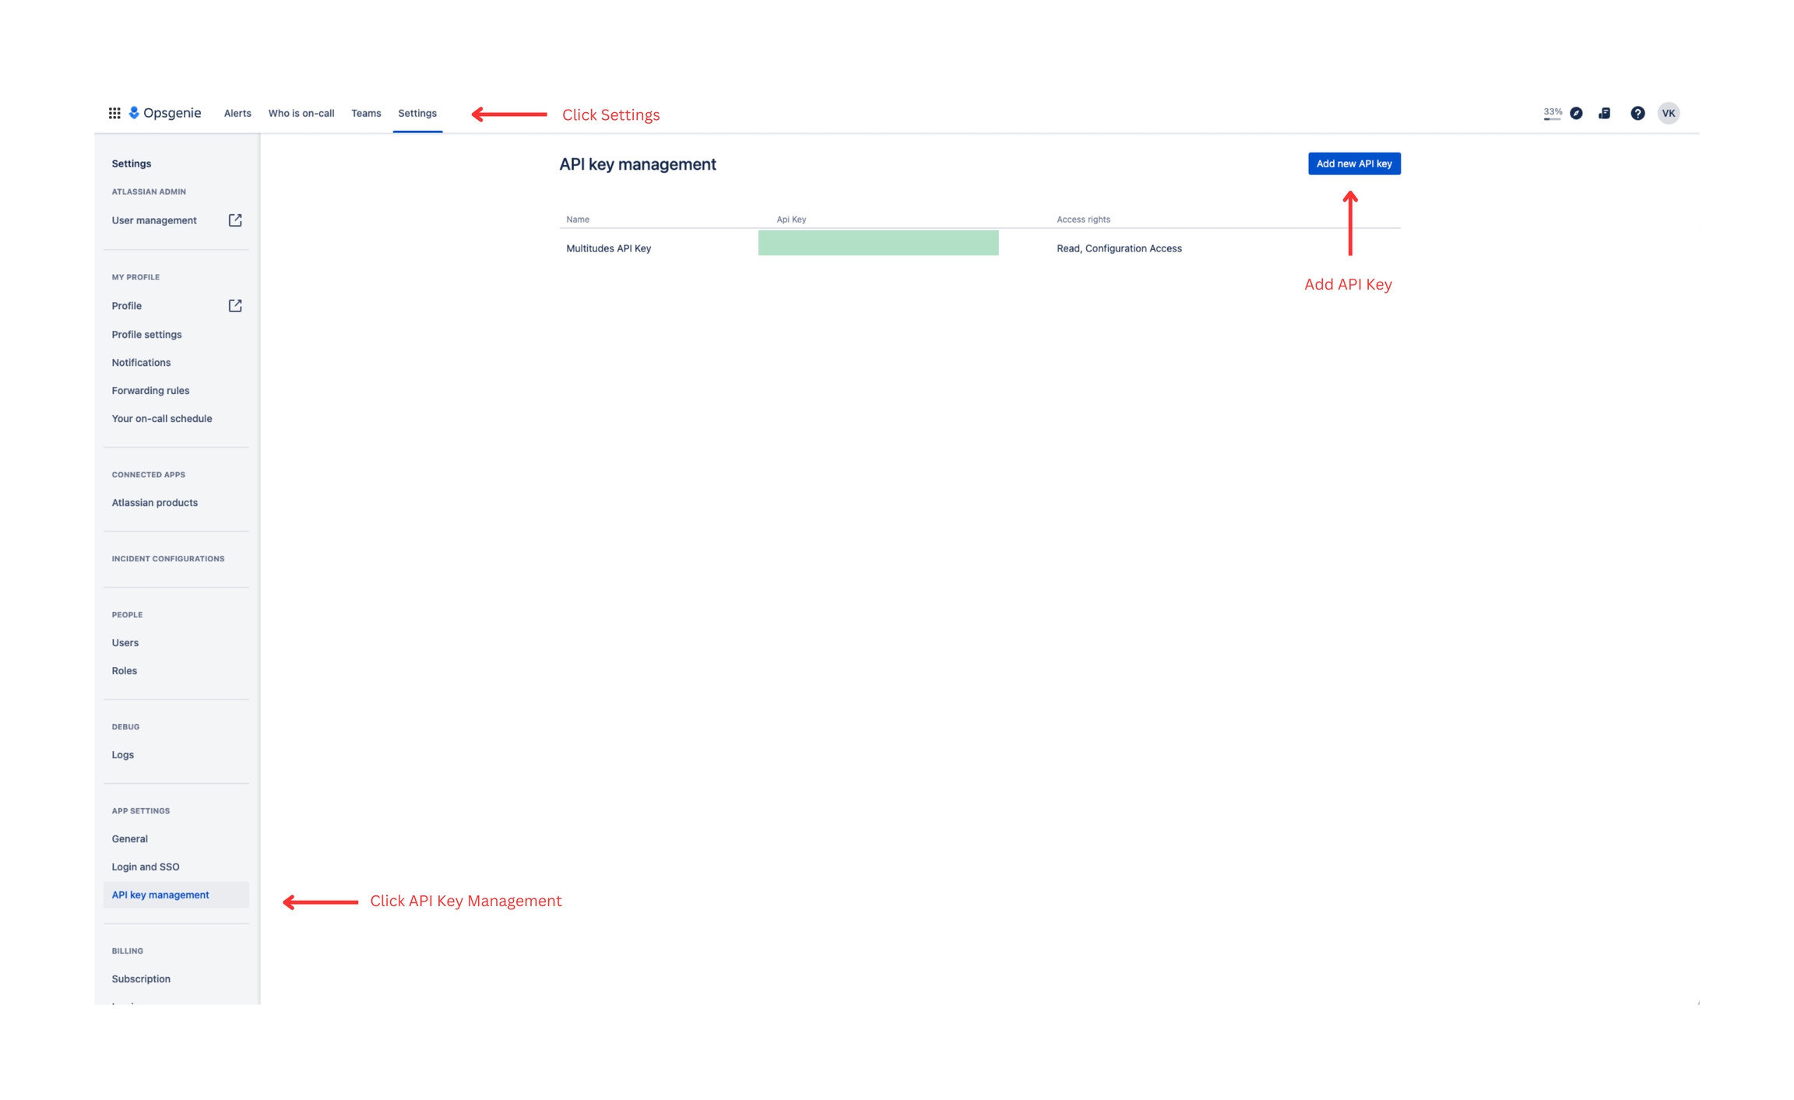Open the what's new notes icon

(1605, 113)
